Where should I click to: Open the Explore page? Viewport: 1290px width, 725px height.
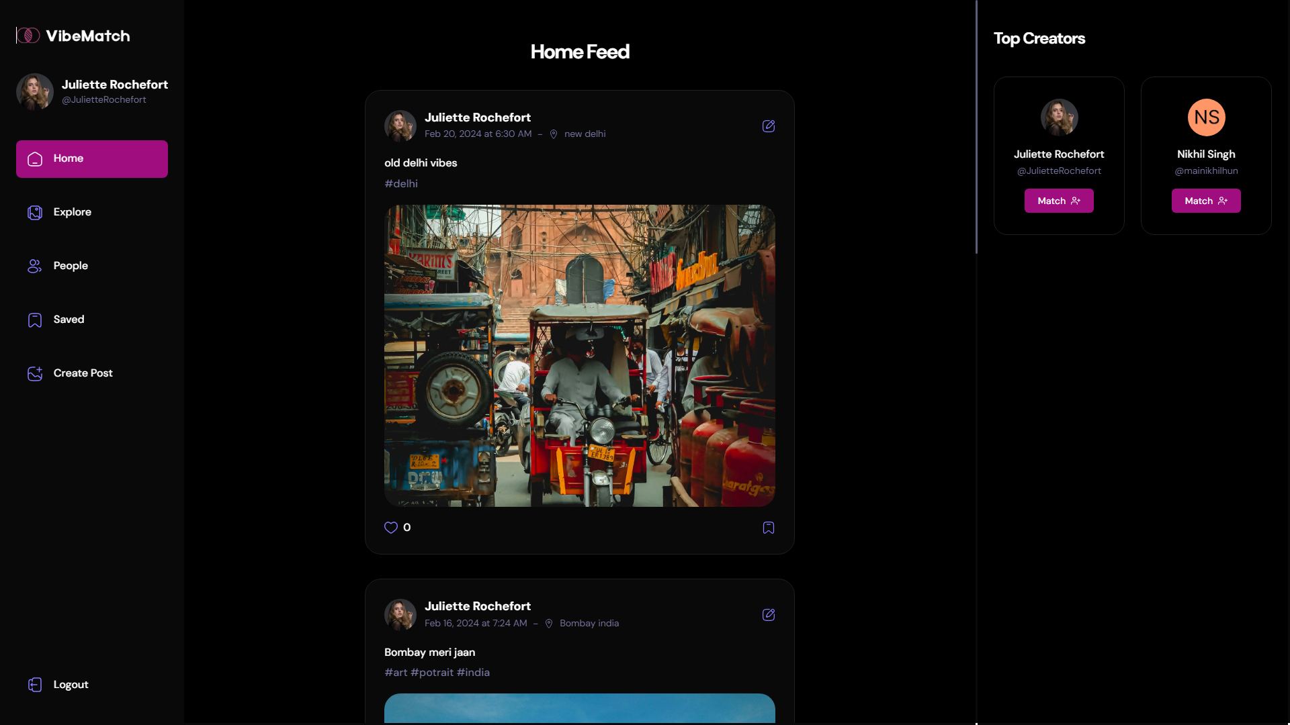pyautogui.click(x=72, y=212)
